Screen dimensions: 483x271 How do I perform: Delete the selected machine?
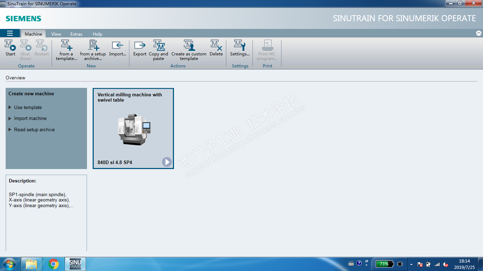click(216, 48)
